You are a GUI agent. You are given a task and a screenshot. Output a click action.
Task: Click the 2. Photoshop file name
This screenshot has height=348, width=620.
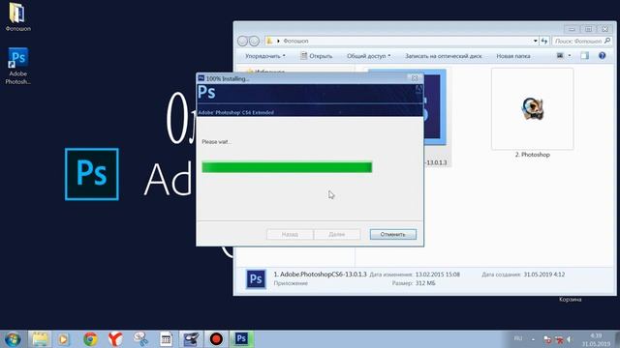click(x=532, y=155)
